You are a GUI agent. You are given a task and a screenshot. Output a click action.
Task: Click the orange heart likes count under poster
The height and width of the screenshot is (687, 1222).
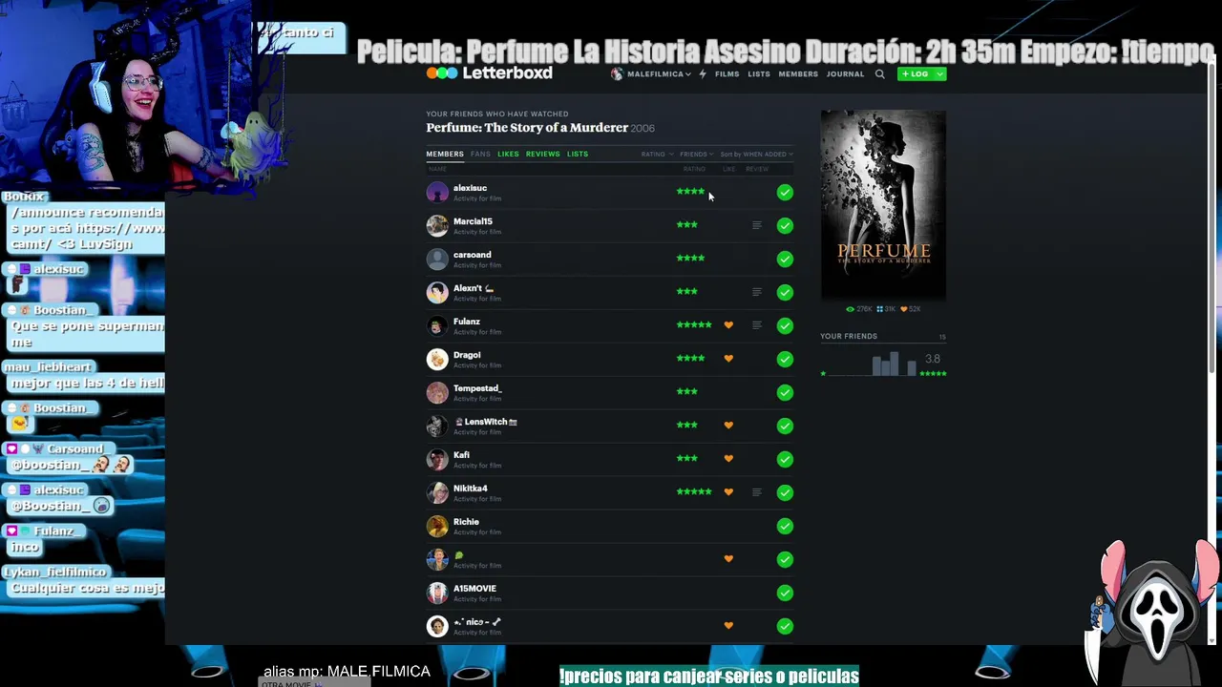911,309
